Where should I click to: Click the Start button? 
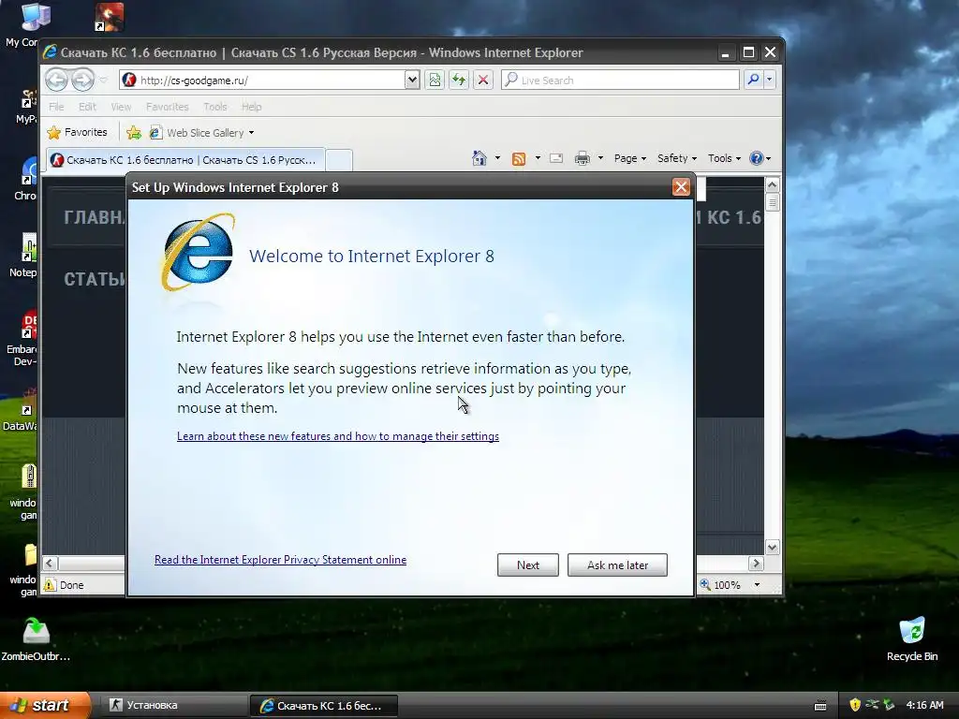(44, 705)
